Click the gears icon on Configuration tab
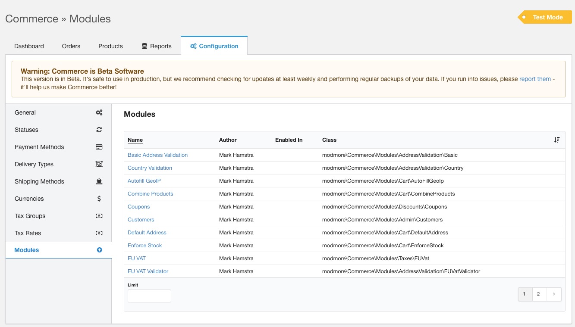 pyautogui.click(x=193, y=46)
